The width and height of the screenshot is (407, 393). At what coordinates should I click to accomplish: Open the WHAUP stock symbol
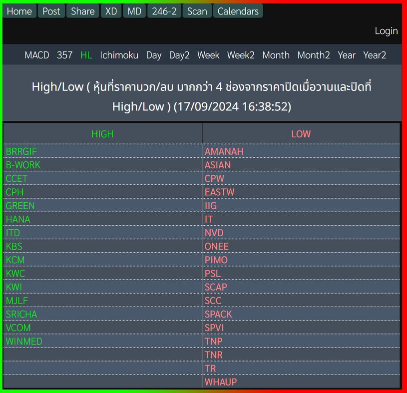[x=221, y=382]
